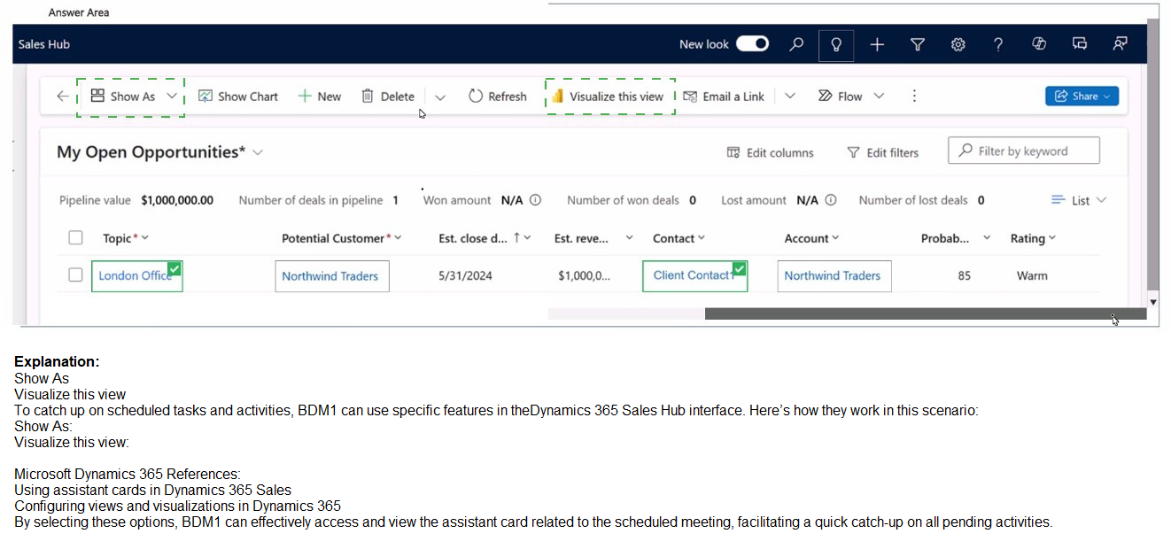Click Visualize this view command

click(608, 97)
